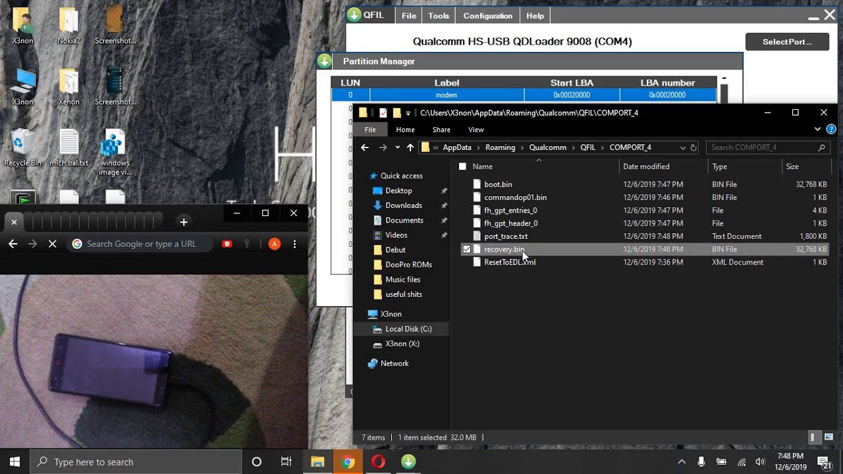
Task: Open recent locations dropdown in Explorer
Action: [397, 147]
